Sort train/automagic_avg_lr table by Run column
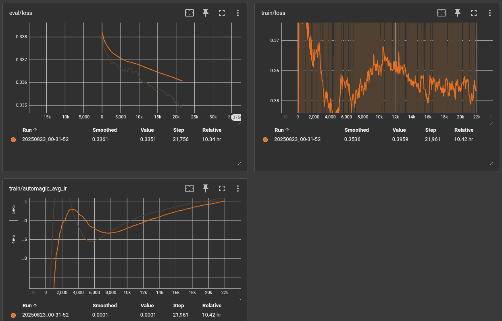This screenshot has width=502, height=321. point(30,306)
